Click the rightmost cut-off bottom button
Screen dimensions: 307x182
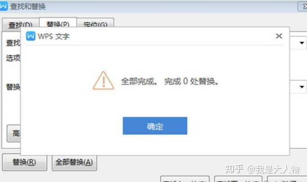[287, 179]
